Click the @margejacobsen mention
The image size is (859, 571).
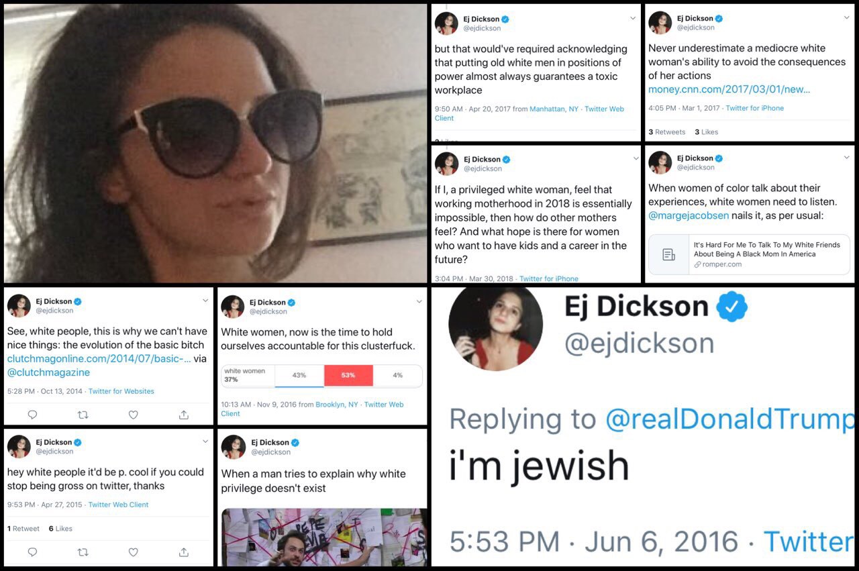pos(689,216)
